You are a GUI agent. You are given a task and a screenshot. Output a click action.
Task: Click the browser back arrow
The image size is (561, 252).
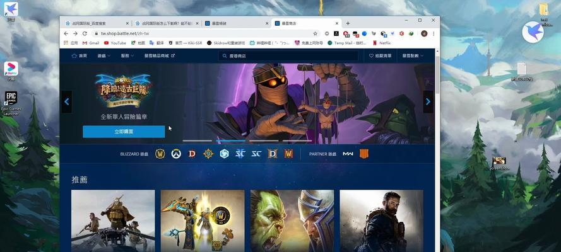tap(66, 33)
